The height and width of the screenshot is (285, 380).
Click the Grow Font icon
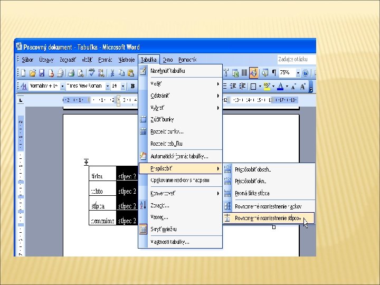pos(303,86)
